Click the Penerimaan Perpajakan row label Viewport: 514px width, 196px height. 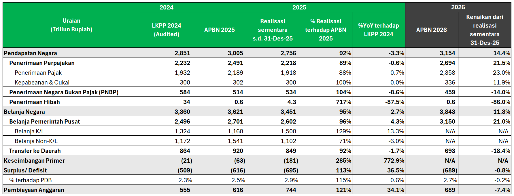coord(42,63)
